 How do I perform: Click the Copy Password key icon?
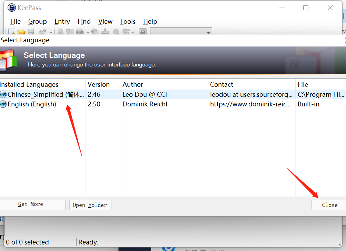70,32
